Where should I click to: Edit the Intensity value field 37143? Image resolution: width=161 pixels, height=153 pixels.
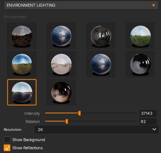148,113
